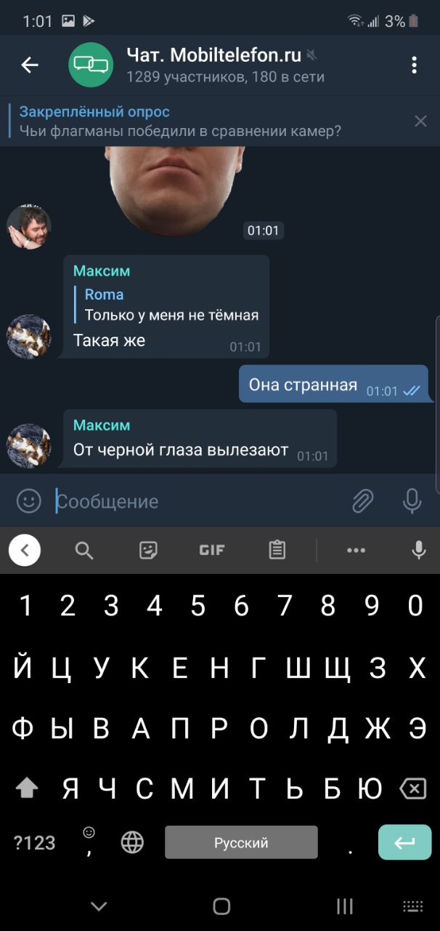Attach a file with the paperclip icon
This screenshot has width=440, height=931.
click(x=362, y=501)
